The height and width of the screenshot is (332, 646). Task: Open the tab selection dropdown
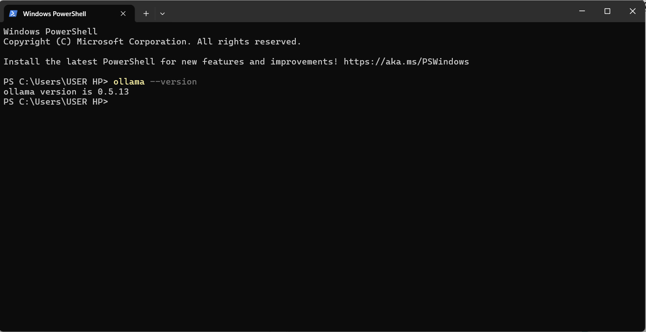[x=162, y=14]
